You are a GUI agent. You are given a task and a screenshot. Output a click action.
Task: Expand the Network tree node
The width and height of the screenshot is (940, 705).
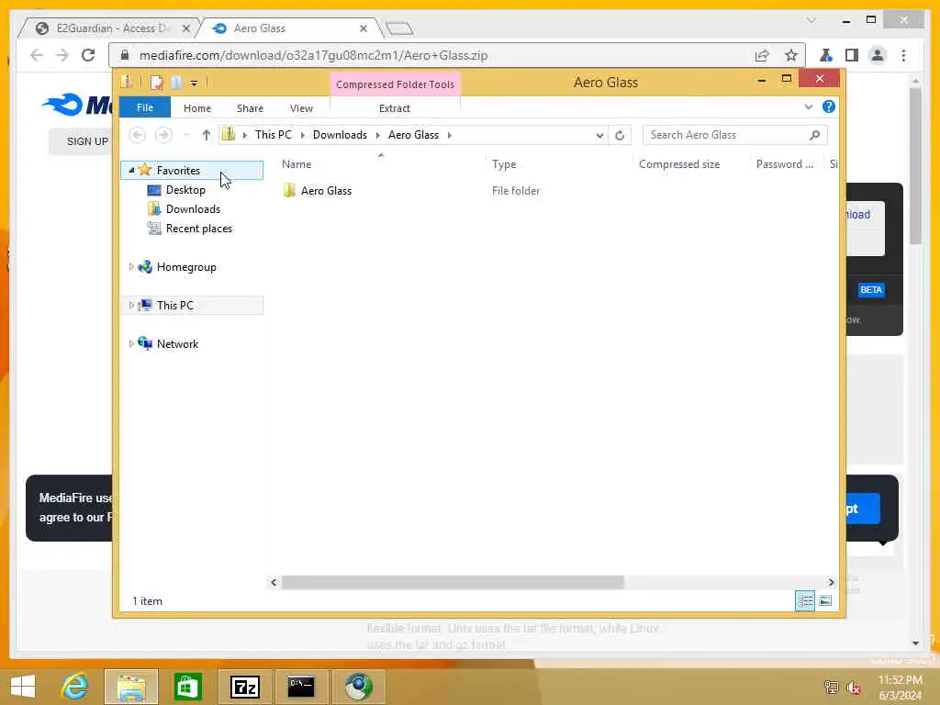[131, 343]
